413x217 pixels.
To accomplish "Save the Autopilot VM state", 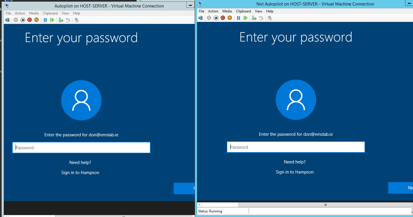I will point(36,20).
